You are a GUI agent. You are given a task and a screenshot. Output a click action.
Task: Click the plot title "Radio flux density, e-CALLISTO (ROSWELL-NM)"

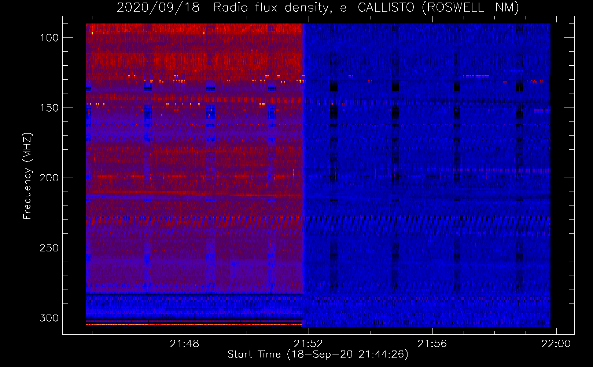tap(366, 7)
